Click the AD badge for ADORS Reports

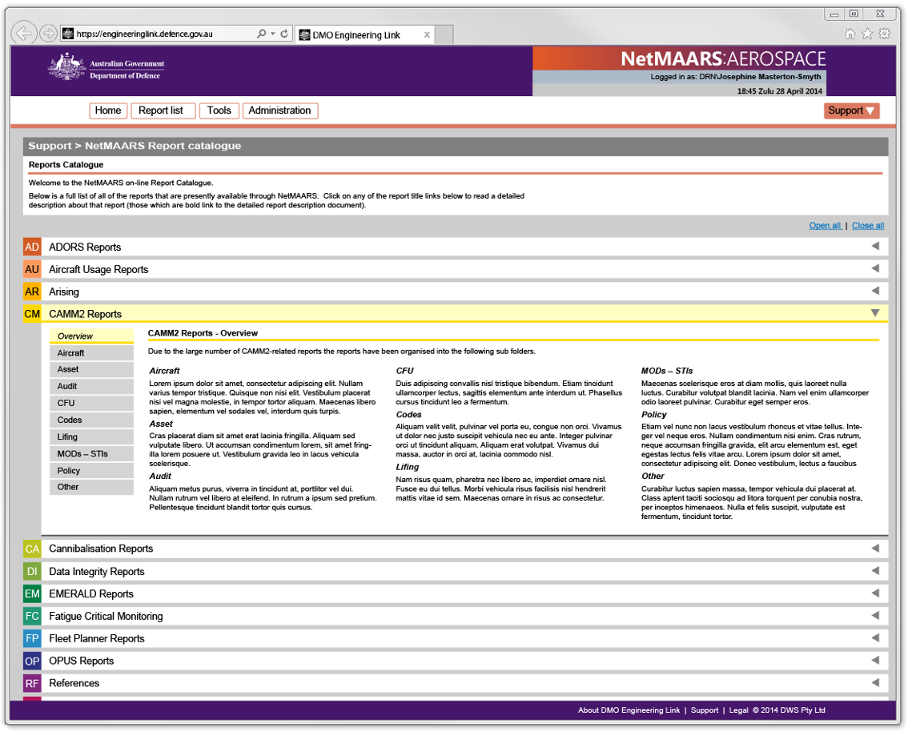(32, 247)
